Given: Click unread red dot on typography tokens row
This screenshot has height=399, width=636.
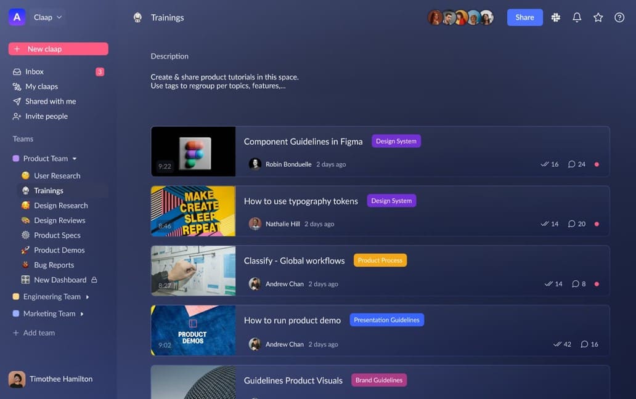Looking at the screenshot, I should (x=597, y=224).
